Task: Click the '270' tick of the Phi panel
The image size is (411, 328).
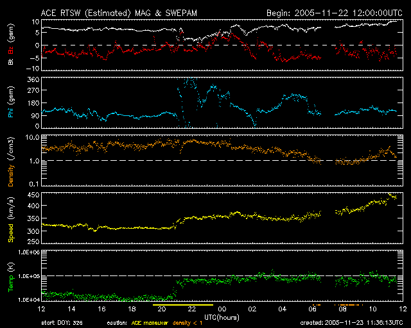Action: click(x=33, y=90)
